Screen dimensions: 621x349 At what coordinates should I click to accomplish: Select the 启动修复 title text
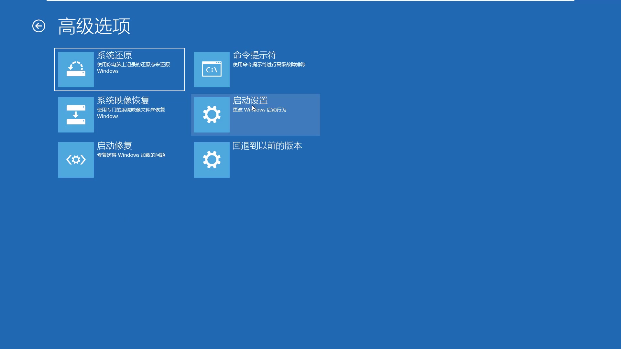tap(114, 146)
